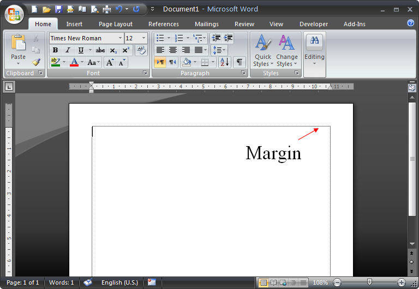The width and height of the screenshot is (419, 289).
Task: Sort text with the A-Z icon
Action: pos(224,62)
